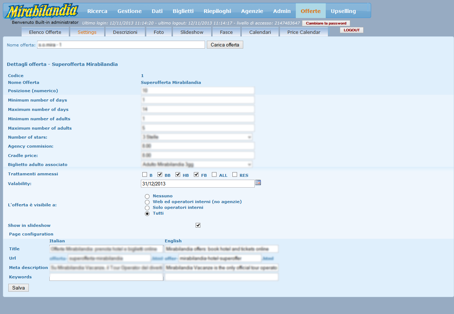
Task: Click the Mirabilandia logo
Action: pyautogui.click(x=43, y=12)
